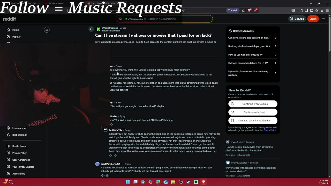Open Your Privacy Choices in the sidebar
The height and width of the screenshot is (186, 331).
pyautogui.click(x=23, y=167)
